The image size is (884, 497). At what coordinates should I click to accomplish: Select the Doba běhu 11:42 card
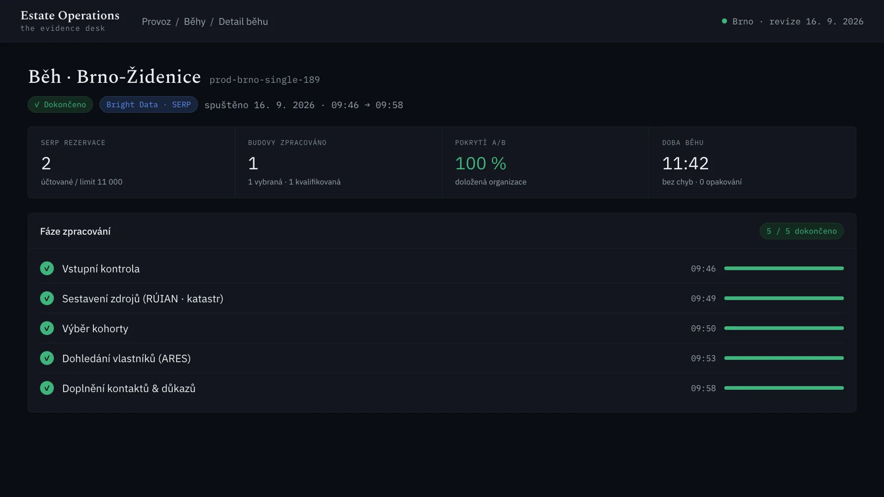pos(752,162)
